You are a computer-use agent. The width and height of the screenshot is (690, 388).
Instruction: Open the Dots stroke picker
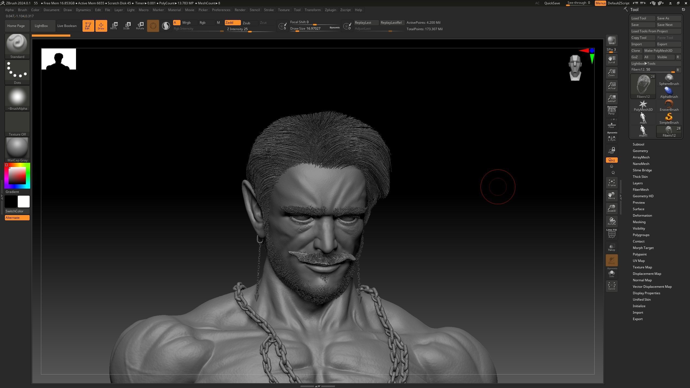(17, 72)
